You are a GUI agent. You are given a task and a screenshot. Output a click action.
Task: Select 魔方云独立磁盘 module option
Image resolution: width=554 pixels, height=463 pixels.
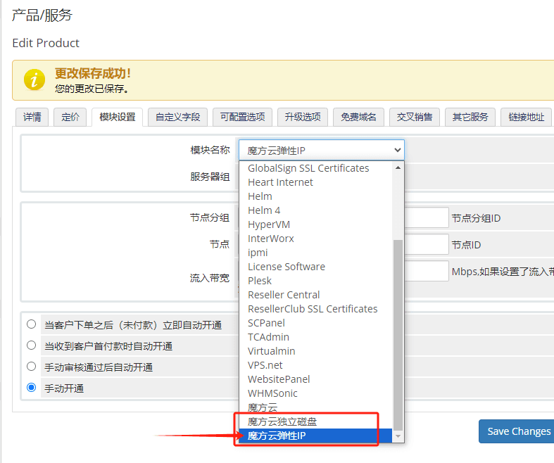click(x=316, y=421)
